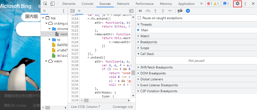Open the customize DevTools three-dot menu

(x=245, y=4)
